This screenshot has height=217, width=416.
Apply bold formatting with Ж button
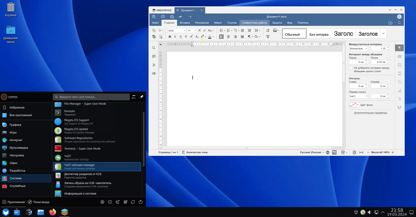coord(170,37)
